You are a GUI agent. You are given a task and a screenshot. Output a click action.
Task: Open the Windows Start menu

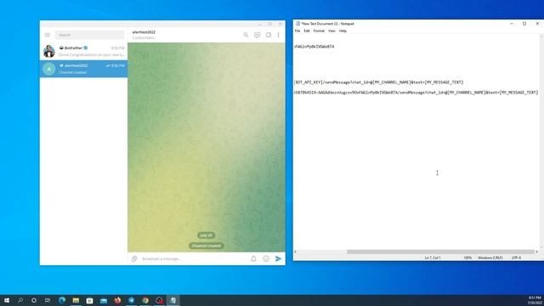coord(7,300)
